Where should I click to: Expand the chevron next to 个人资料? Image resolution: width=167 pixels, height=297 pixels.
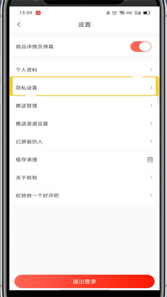[151, 70]
